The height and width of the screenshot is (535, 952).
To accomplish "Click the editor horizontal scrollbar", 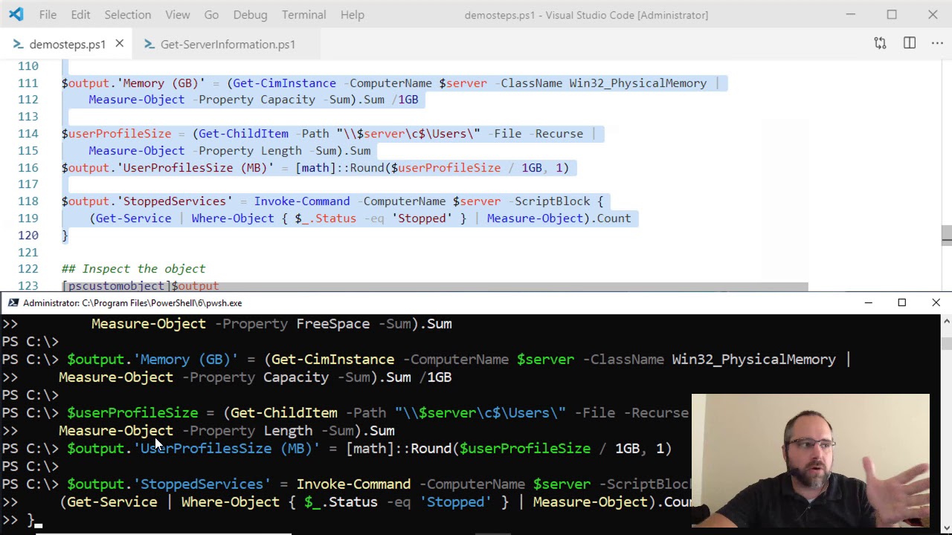I will click(435, 287).
